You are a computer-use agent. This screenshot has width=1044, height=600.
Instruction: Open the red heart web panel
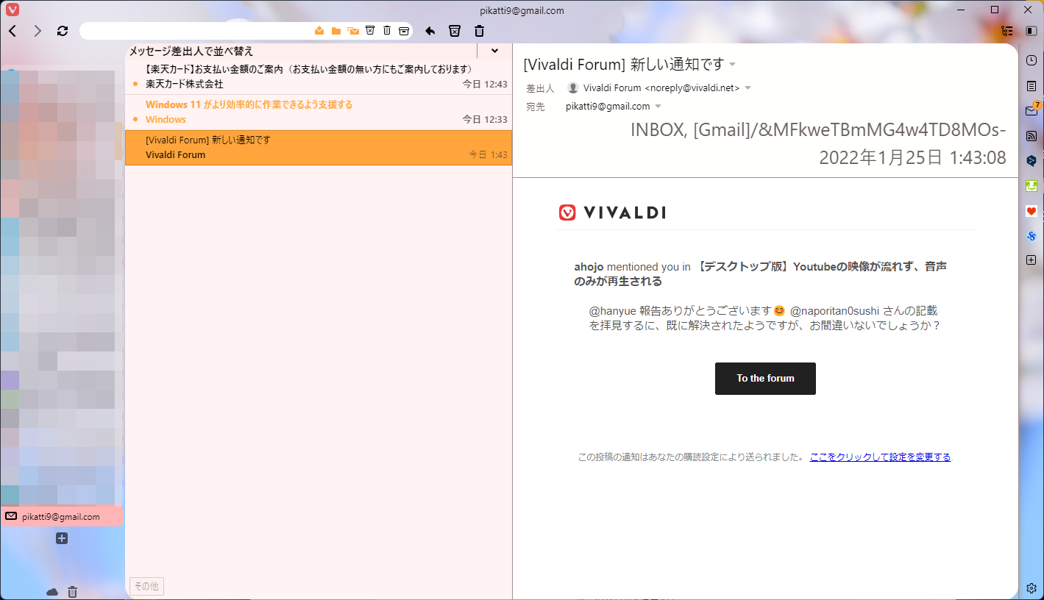click(x=1031, y=211)
